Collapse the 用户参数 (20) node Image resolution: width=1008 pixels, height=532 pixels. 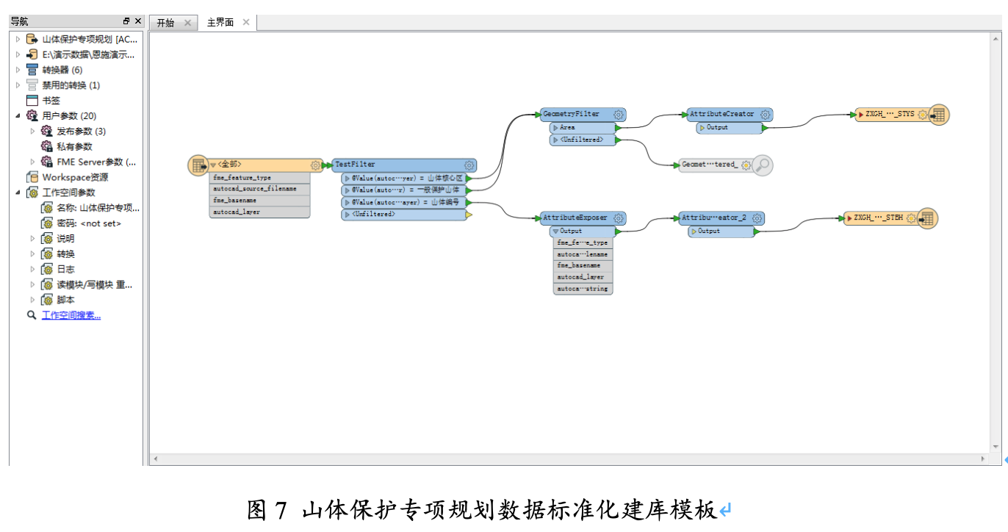[x=16, y=115]
